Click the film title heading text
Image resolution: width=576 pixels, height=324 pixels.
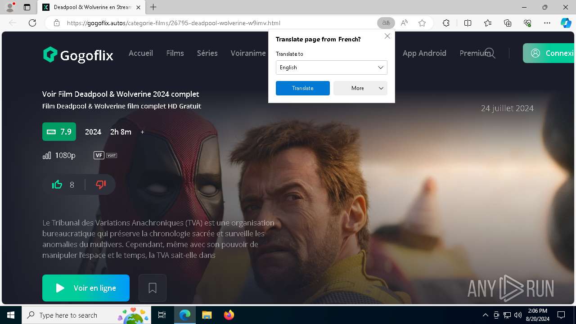(x=121, y=94)
